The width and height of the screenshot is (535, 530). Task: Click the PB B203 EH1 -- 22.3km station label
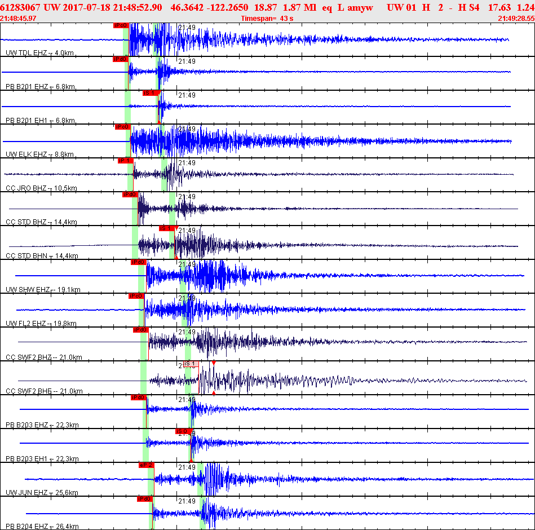(x=42, y=458)
